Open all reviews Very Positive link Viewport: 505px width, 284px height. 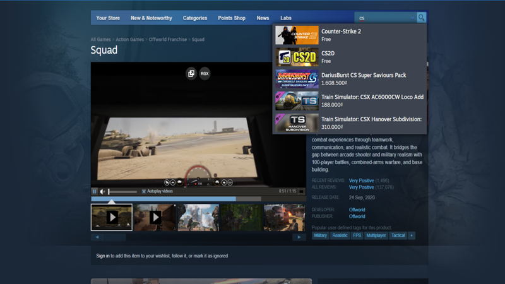click(x=361, y=187)
